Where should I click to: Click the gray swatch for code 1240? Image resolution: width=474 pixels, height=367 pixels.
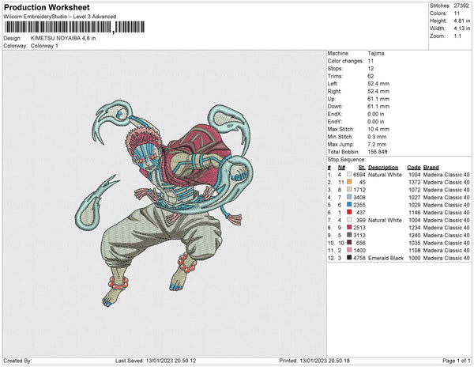[x=349, y=235]
